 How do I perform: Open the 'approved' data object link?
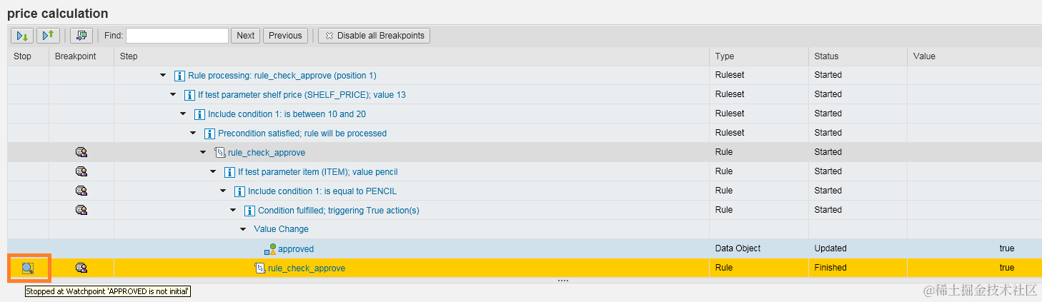[296, 249]
